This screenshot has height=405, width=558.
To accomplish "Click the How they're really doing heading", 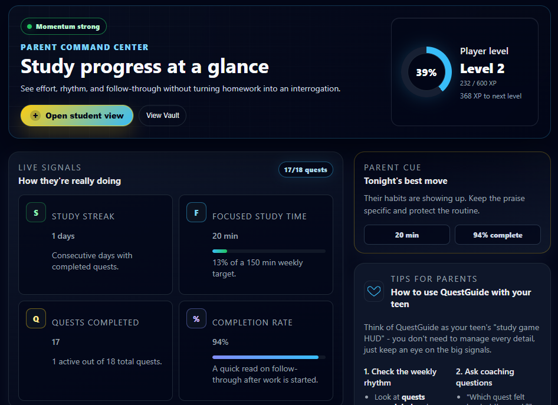I will (70, 181).
